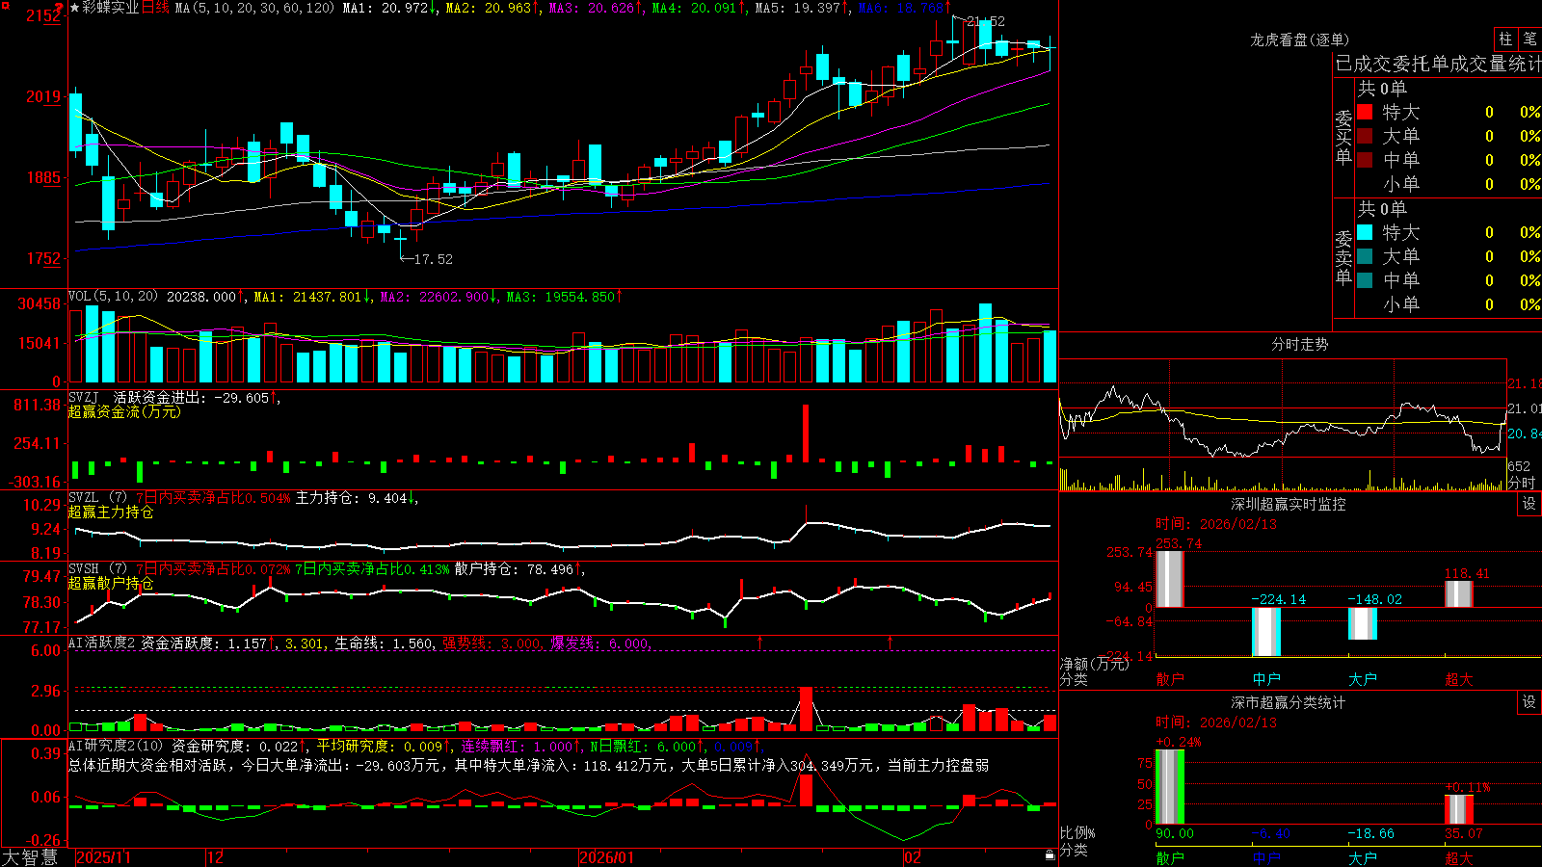
Task: Click the 超大 bar valued 118.41
Action: pyautogui.click(x=1458, y=594)
